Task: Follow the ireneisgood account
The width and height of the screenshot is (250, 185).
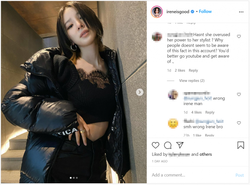Action: coord(205,11)
